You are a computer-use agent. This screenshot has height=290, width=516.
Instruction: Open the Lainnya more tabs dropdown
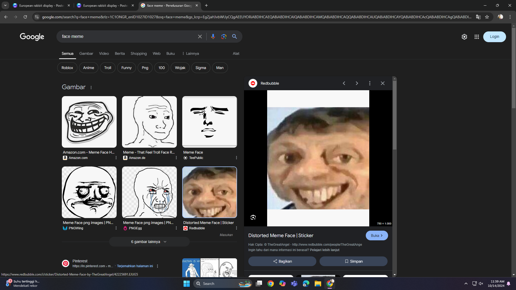[191, 53]
